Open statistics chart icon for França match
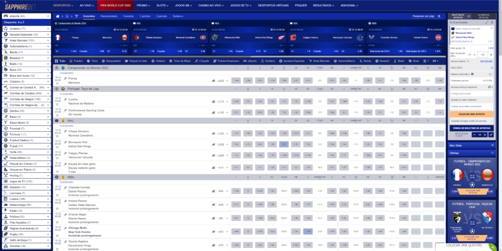 214,80
